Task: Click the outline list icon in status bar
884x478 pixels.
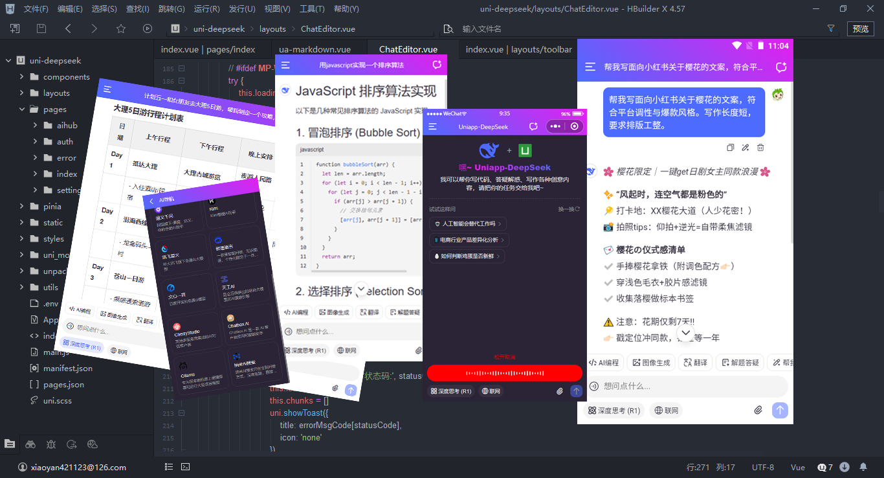Action: (x=169, y=467)
